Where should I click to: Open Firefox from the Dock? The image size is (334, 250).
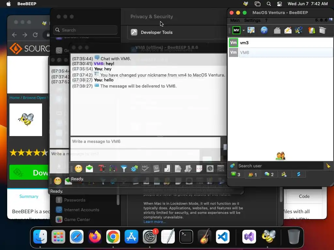[95, 237]
